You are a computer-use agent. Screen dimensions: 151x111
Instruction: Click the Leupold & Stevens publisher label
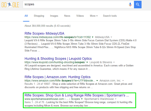101,62
